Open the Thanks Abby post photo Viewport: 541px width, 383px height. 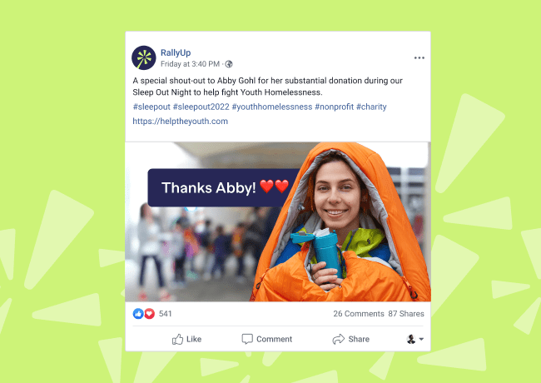point(278,221)
